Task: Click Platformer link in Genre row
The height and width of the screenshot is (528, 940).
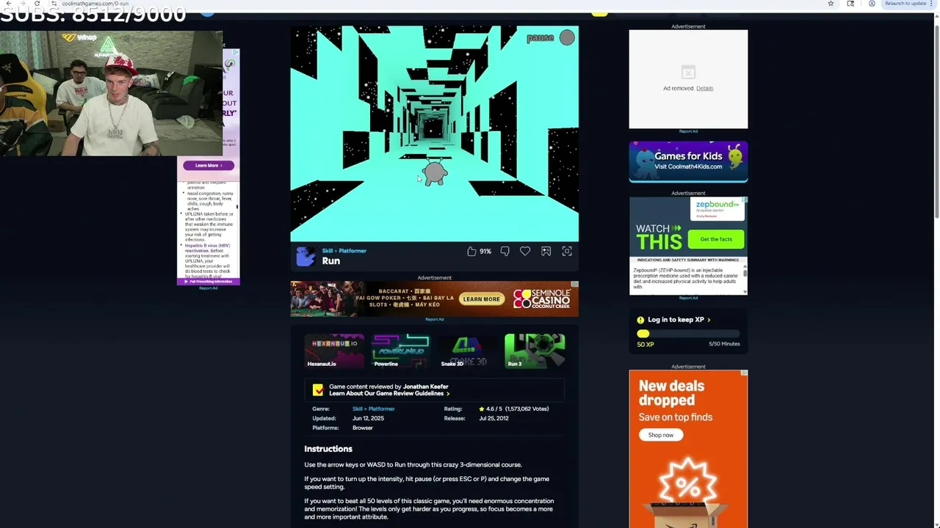Action: (x=382, y=408)
